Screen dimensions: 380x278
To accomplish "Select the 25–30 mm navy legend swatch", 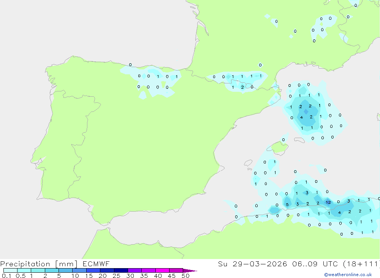I will (x=121, y=270).
